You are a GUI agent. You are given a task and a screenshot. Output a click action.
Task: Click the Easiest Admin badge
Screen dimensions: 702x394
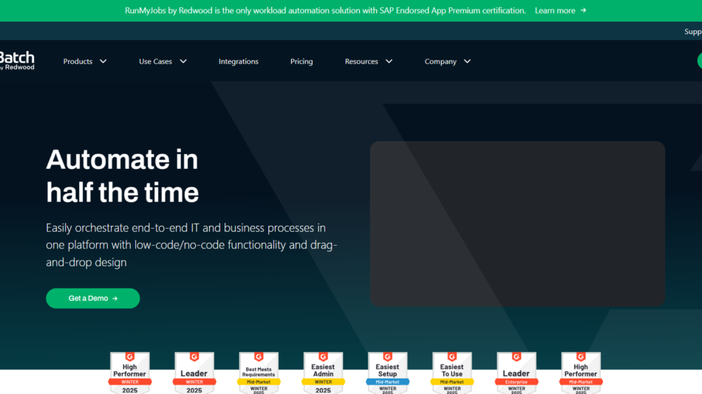(323, 373)
